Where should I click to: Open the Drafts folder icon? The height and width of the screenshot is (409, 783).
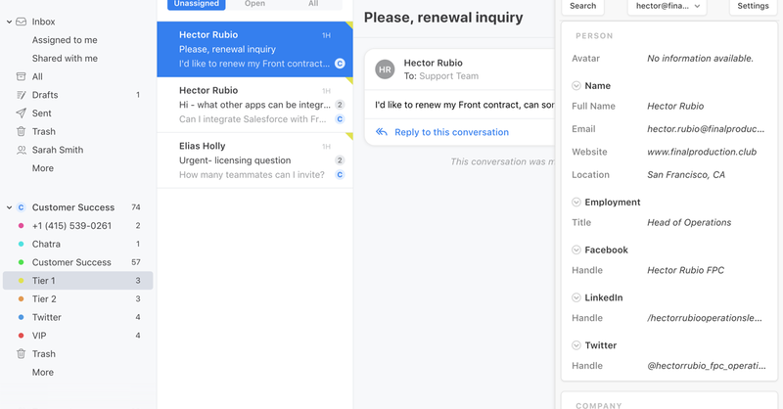point(22,95)
